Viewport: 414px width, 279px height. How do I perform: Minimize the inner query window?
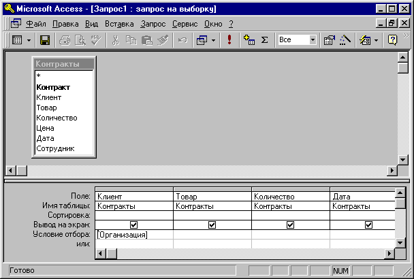tap(381, 23)
